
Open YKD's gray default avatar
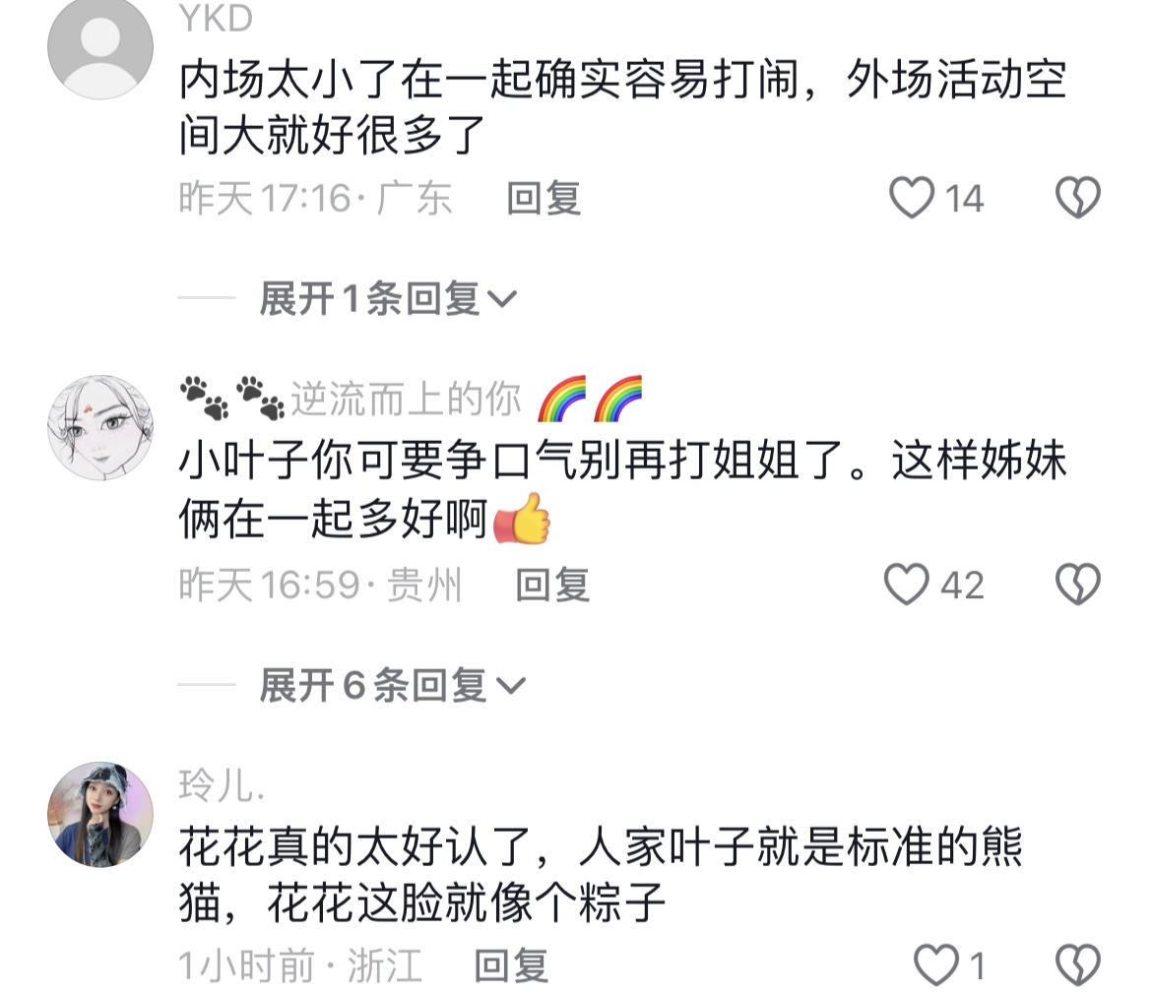tap(100, 47)
